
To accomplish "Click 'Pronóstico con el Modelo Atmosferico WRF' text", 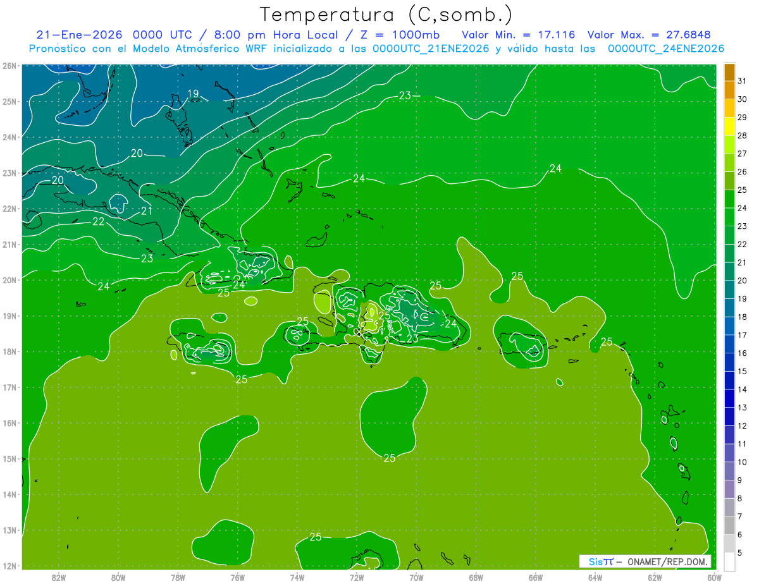I will [x=149, y=49].
